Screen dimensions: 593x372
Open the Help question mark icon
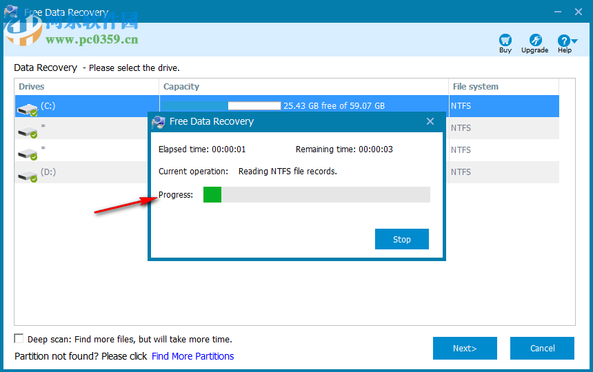(x=563, y=41)
